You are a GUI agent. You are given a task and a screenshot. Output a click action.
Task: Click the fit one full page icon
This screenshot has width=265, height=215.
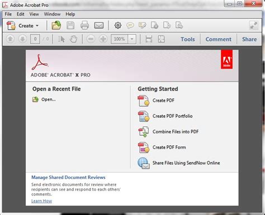coord(162,39)
